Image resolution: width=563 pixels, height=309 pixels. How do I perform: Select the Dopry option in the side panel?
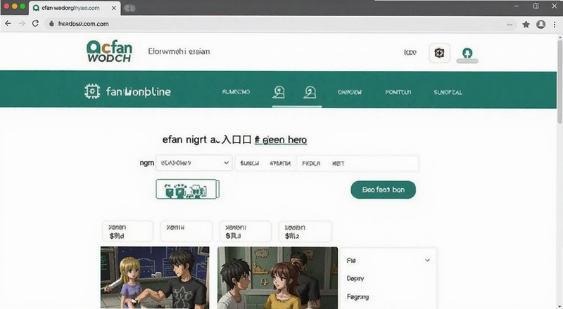pyautogui.click(x=355, y=279)
